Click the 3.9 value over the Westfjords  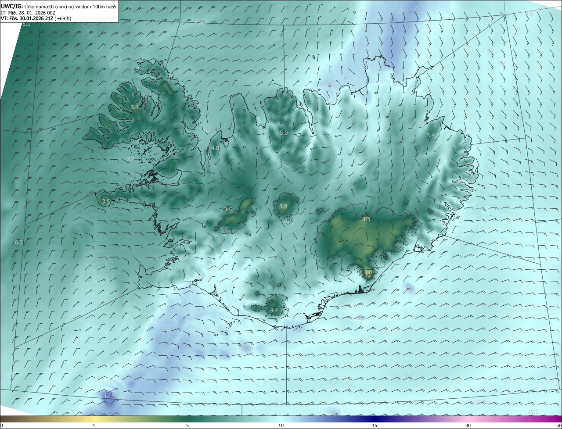pos(135,107)
